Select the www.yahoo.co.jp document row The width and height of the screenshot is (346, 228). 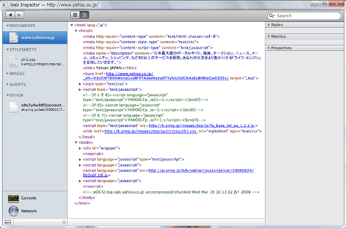[35, 37]
